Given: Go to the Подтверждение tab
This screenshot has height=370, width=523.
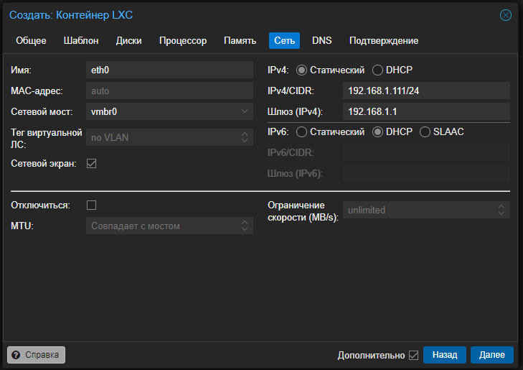Looking at the screenshot, I should point(384,41).
